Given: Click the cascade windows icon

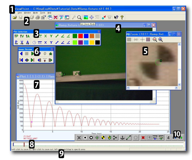Looking at the screenshot, I should (x=50, y=18).
